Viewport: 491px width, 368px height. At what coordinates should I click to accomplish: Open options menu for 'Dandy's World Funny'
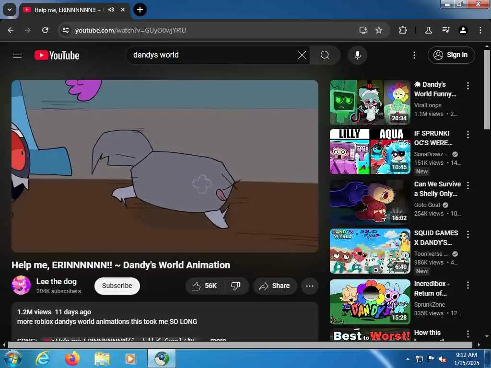coord(468,86)
